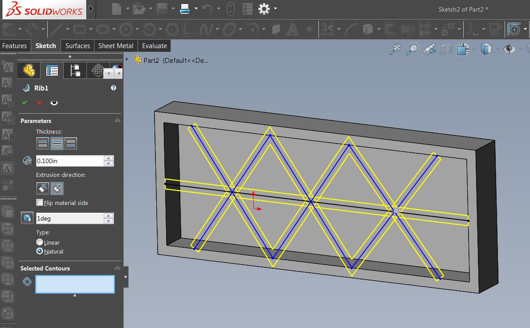
Task: Click the Zoom to Area icon
Action: (x=412, y=49)
